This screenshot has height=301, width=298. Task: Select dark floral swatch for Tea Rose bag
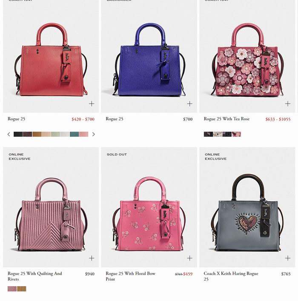(x=208, y=134)
